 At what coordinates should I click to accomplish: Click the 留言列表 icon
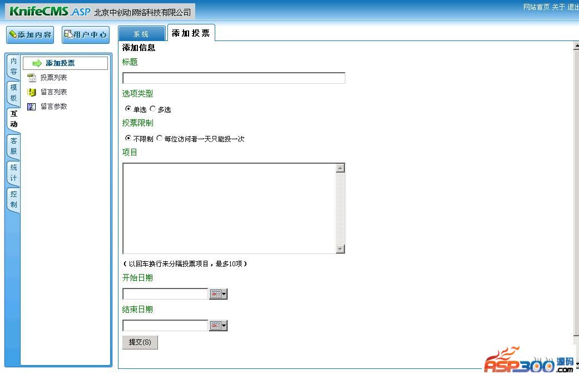[x=32, y=92]
